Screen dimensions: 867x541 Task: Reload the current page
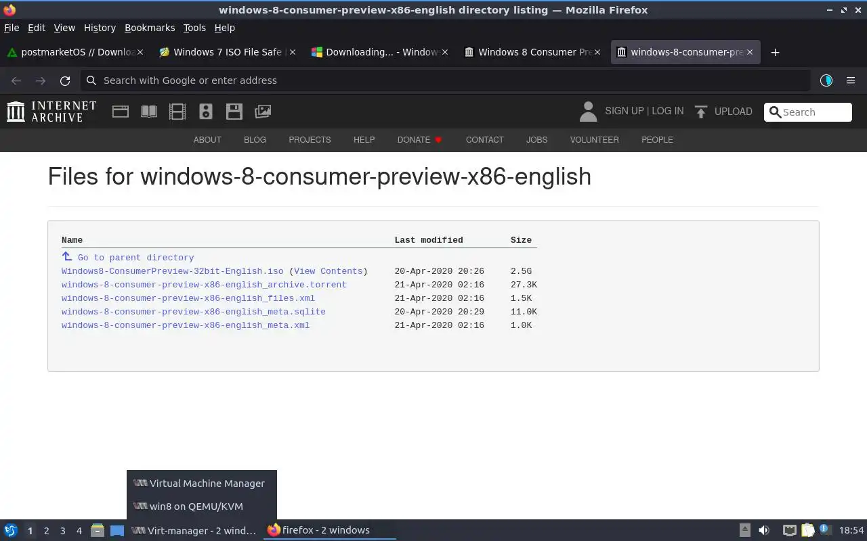65,80
